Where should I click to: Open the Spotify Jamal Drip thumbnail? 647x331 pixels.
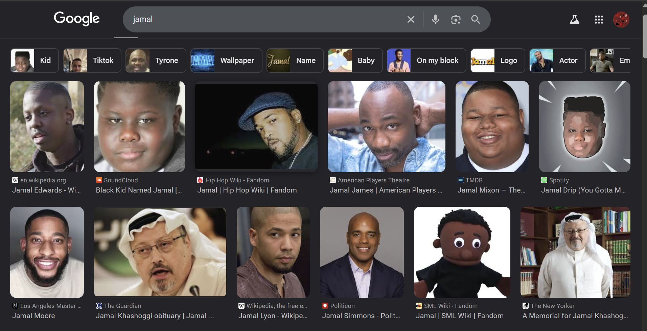584,127
